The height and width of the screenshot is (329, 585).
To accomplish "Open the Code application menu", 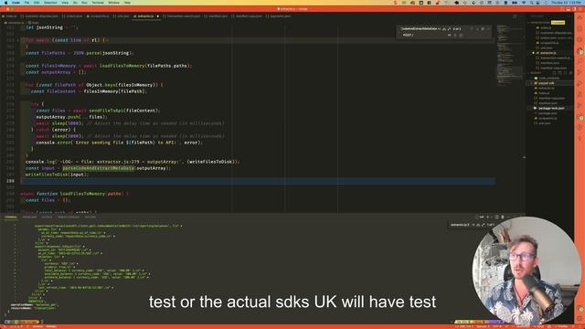I will coord(16,3).
